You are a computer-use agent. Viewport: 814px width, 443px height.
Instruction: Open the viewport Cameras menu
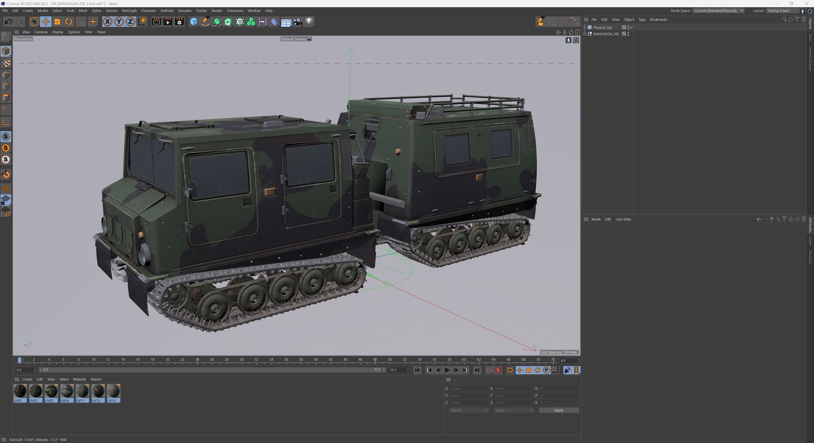pos(41,32)
